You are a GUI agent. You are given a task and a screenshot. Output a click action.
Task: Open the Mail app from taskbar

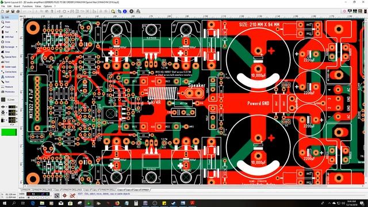point(61,203)
